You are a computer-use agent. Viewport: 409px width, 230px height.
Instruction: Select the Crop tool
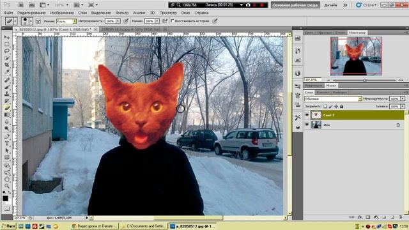7,65
